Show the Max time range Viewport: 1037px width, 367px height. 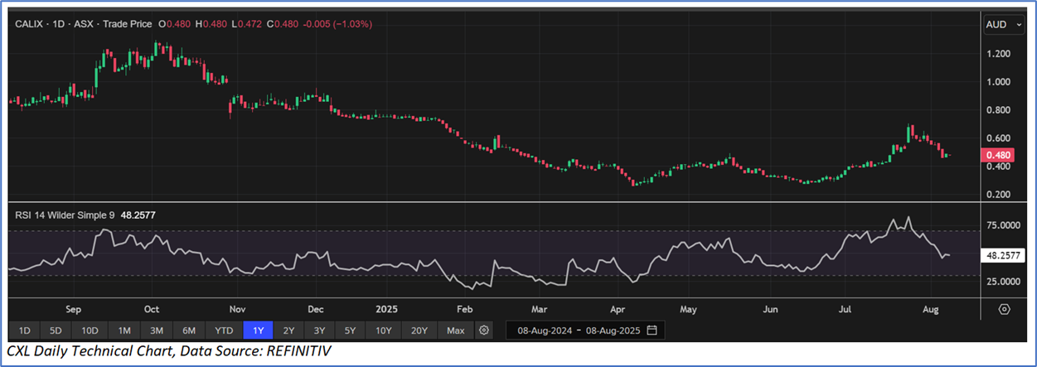coord(455,331)
